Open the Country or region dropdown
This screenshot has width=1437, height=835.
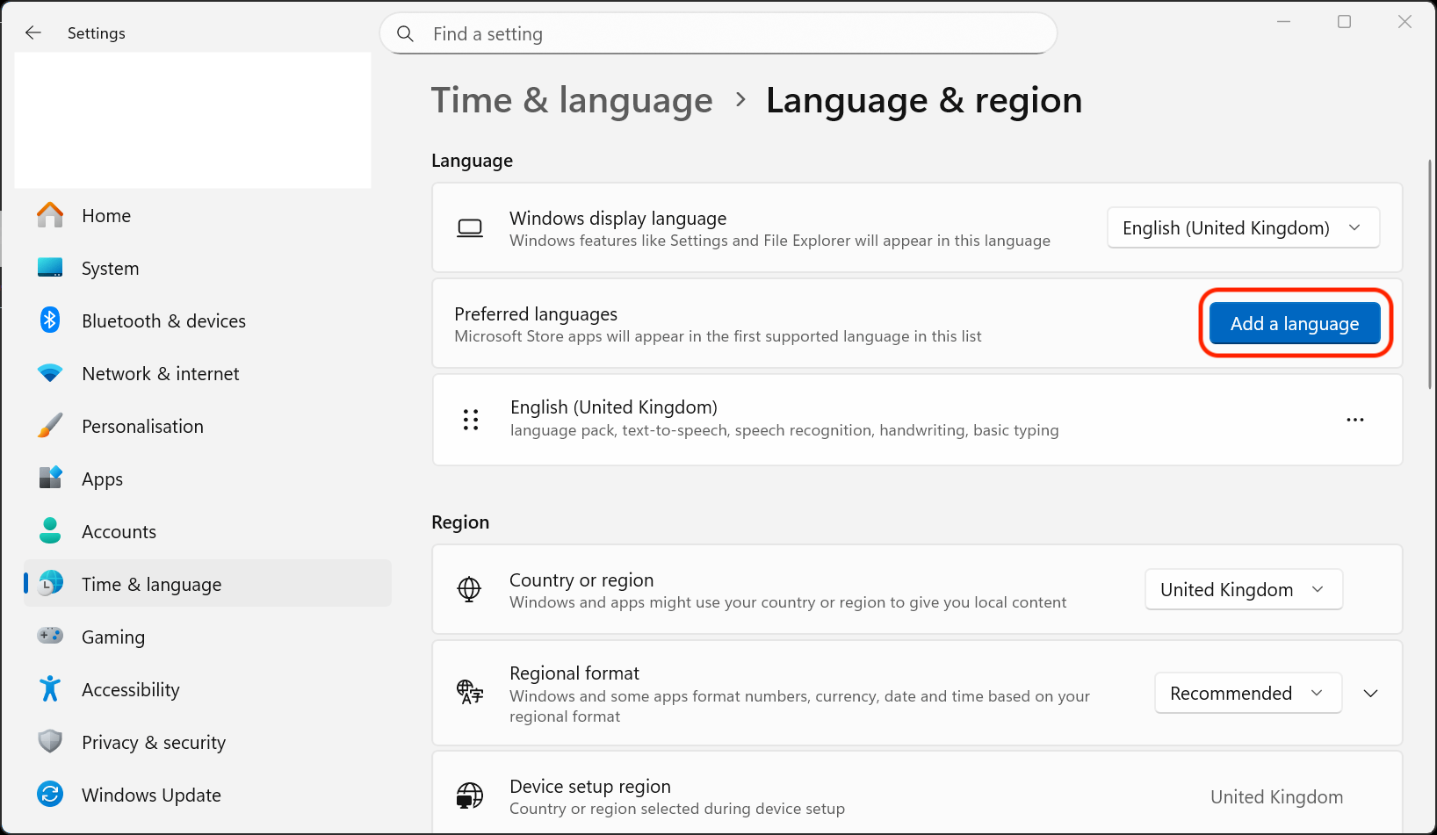coord(1243,589)
